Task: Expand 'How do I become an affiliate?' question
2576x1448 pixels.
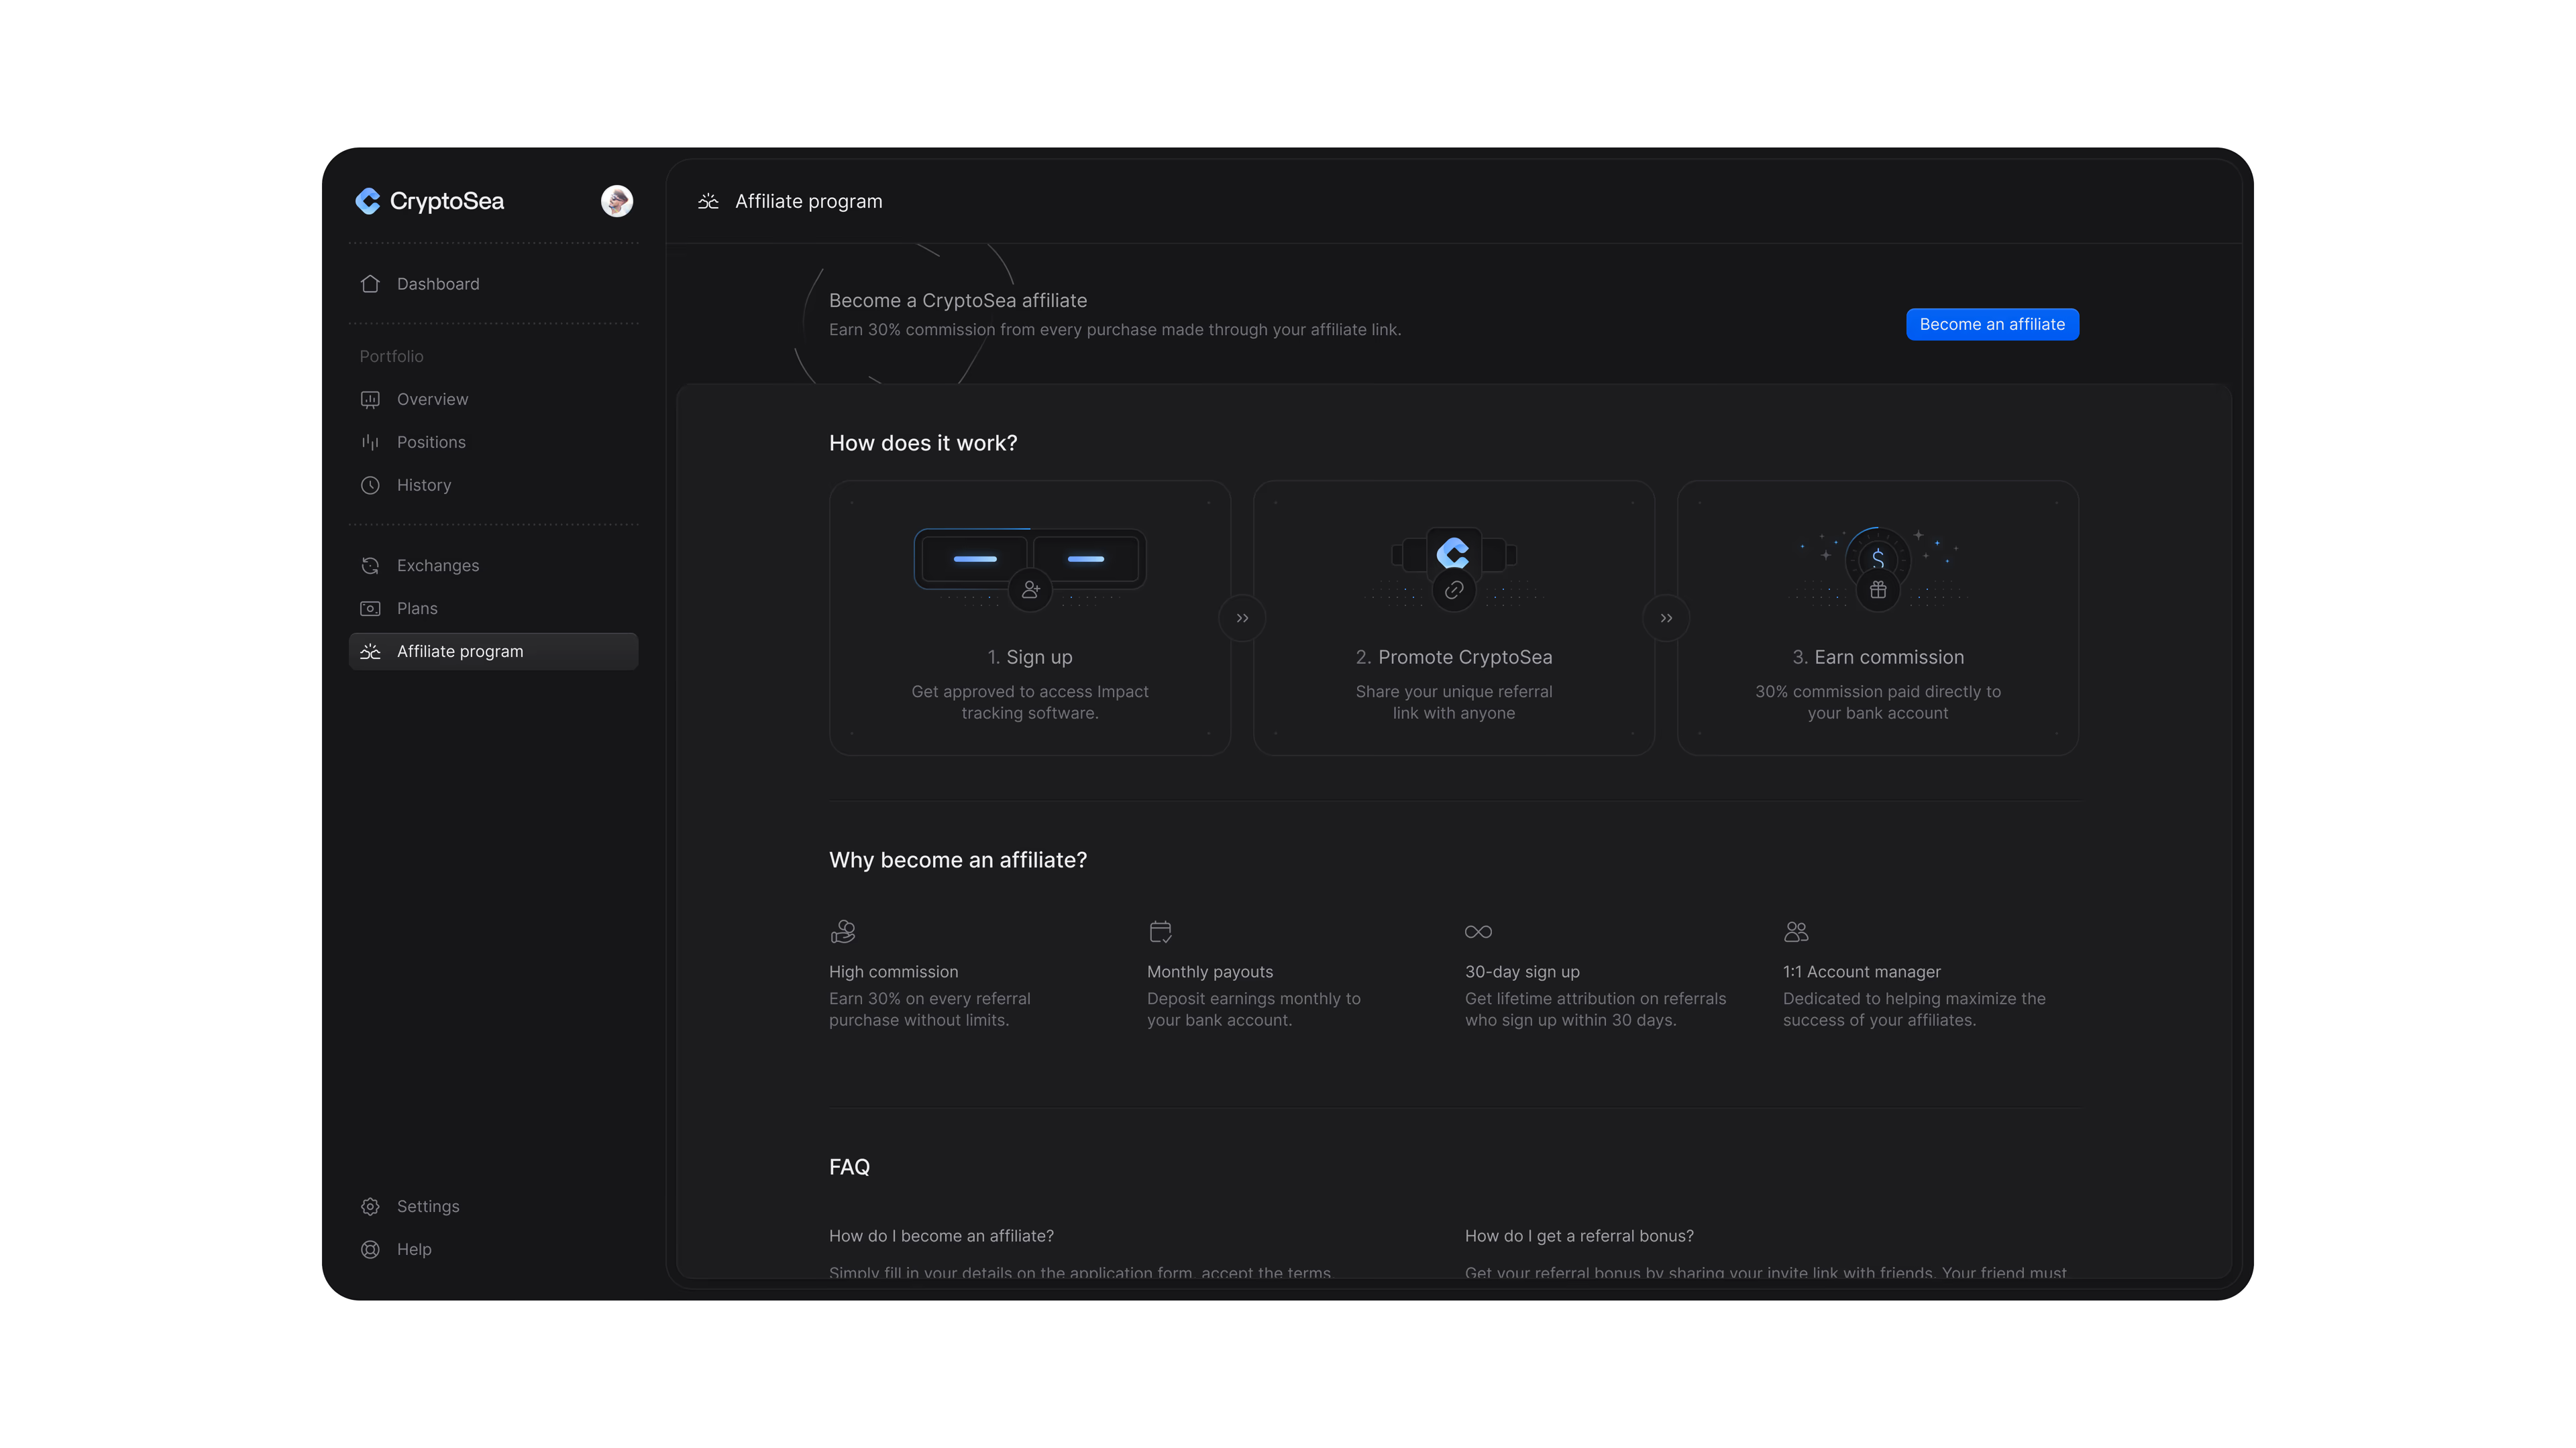Action: (941, 1236)
